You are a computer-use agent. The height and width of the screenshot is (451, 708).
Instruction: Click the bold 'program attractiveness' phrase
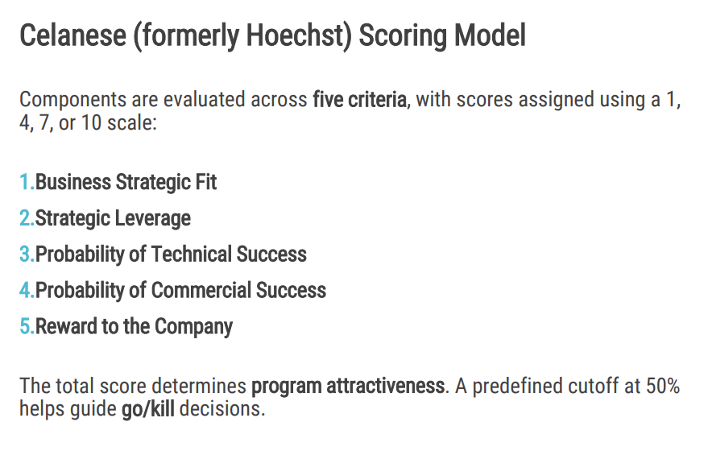click(x=348, y=386)
